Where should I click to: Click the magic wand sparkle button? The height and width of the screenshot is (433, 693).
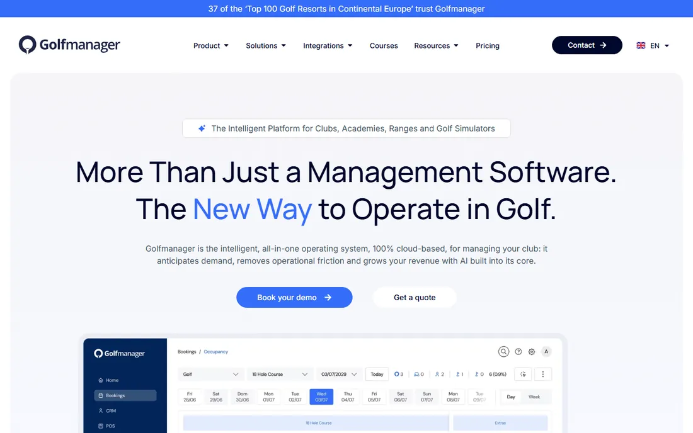(x=523, y=374)
